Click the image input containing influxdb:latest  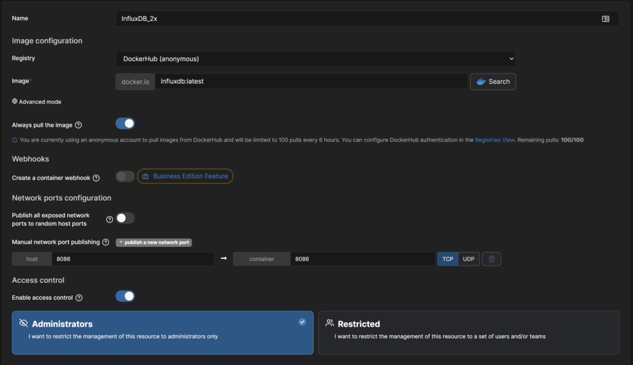[310, 82]
